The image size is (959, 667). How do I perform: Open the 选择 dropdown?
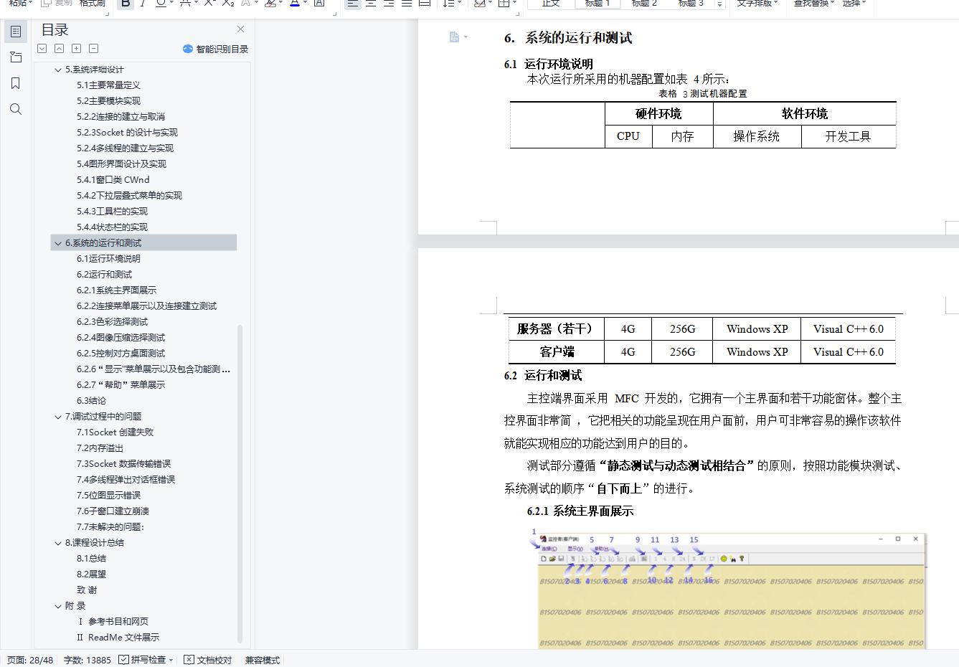[x=854, y=3]
